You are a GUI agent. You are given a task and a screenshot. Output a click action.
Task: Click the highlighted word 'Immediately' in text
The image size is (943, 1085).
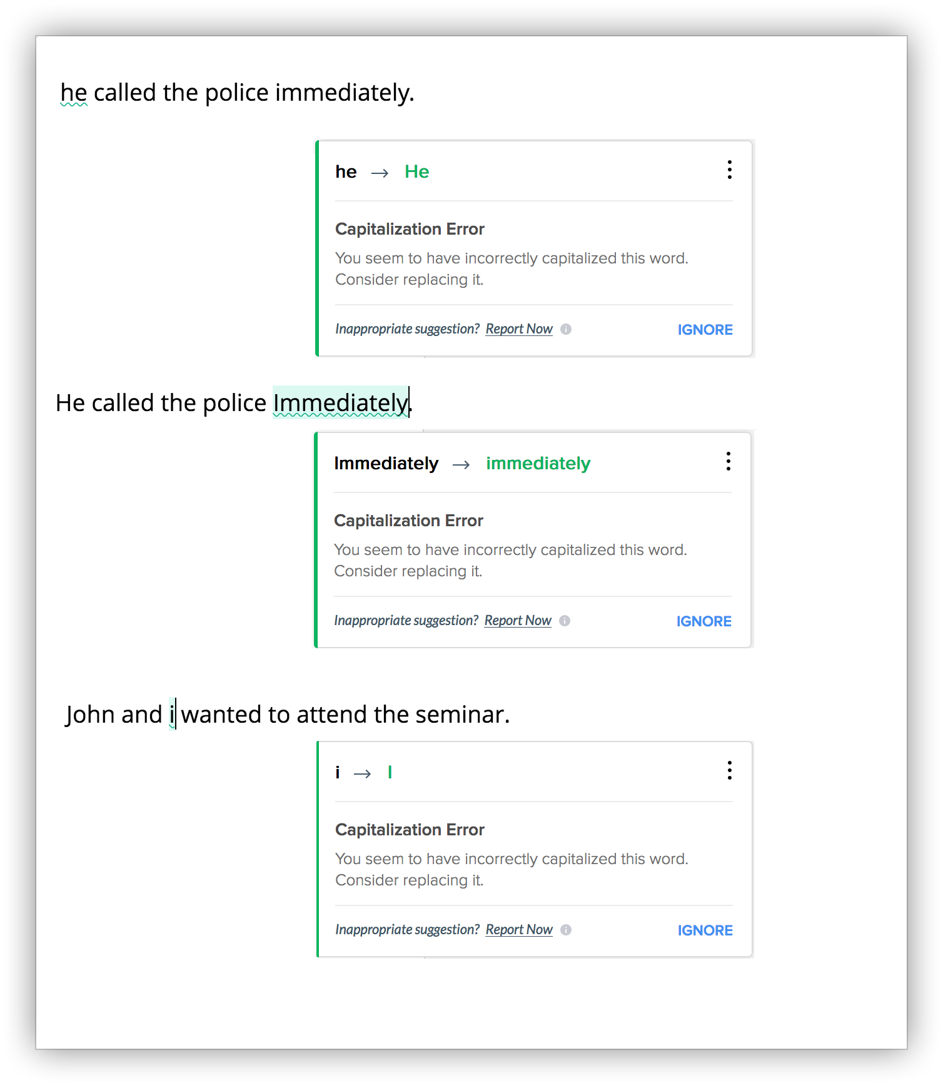click(340, 403)
